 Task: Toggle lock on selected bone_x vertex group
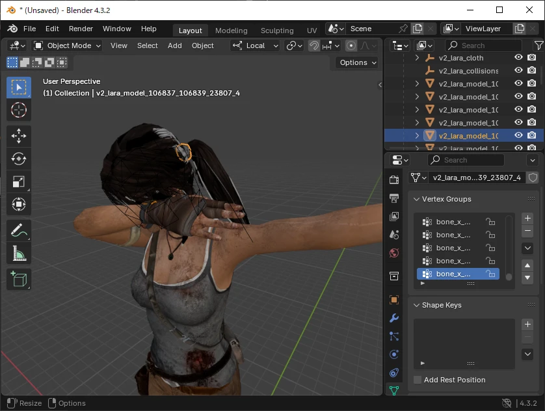(490, 274)
